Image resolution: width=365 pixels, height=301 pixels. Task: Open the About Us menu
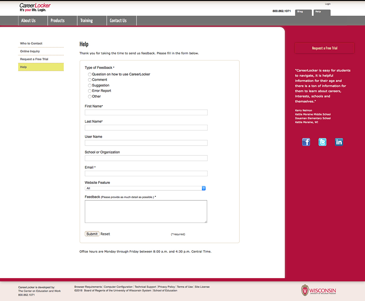pos(33,20)
